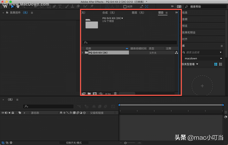
Task: Show hidden tabs with the Project panel's double-arrow overflow
Action: [176, 12]
